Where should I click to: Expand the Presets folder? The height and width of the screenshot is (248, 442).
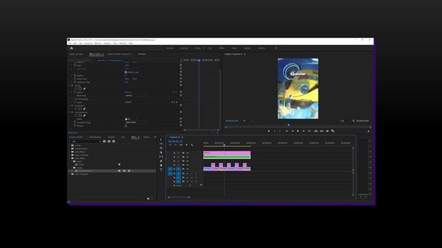click(70, 145)
